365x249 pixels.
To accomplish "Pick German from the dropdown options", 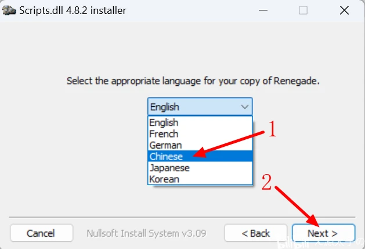I will pyautogui.click(x=165, y=145).
